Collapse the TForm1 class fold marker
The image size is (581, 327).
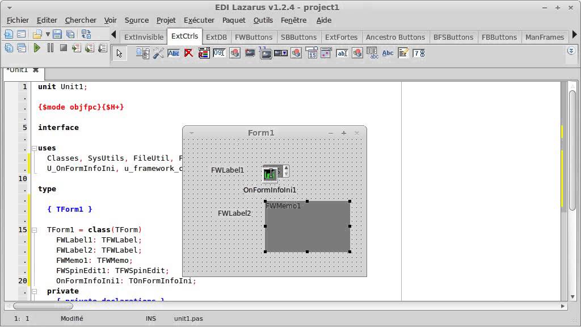(34, 230)
